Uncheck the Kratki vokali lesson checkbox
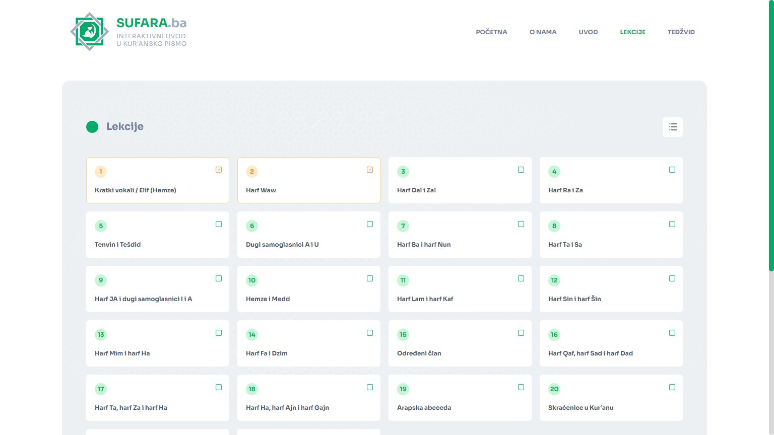This screenshot has height=435, width=774. point(219,170)
